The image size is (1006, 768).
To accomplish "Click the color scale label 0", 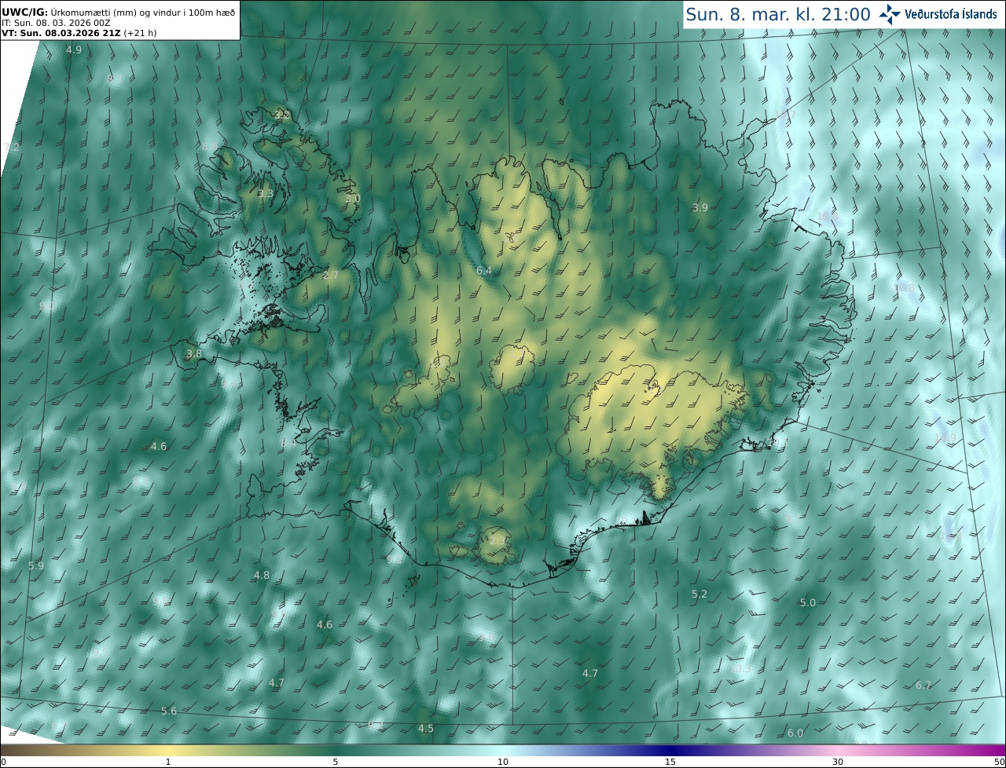I will click(x=3, y=762).
